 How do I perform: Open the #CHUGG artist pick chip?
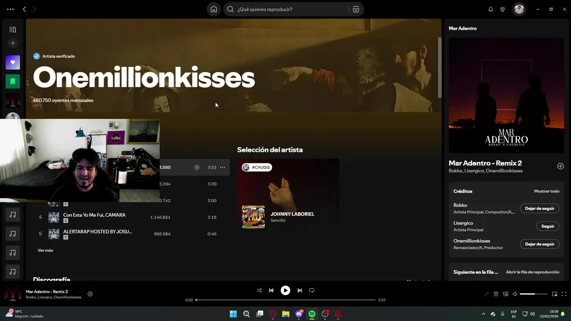point(257,167)
